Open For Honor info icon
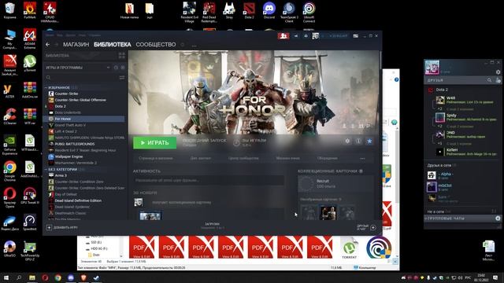The height and width of the screenshot is (283, 504). [x=358, y=141]
